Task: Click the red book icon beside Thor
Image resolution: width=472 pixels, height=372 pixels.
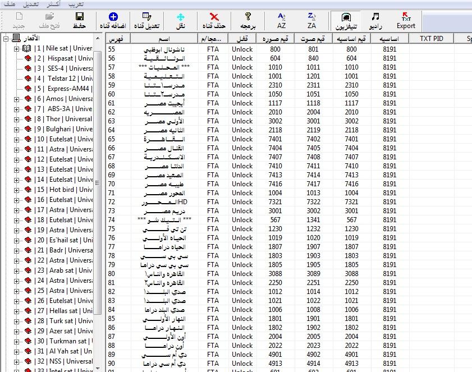Action: pyautogui.click(x=28, y=119)
